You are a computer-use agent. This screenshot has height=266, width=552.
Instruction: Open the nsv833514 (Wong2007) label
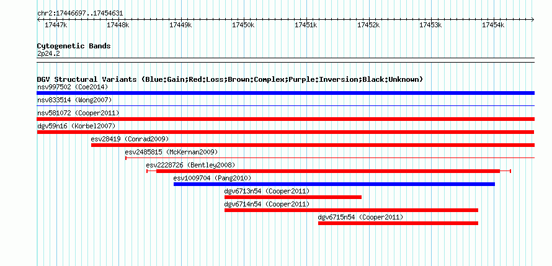tap(74, 100)
